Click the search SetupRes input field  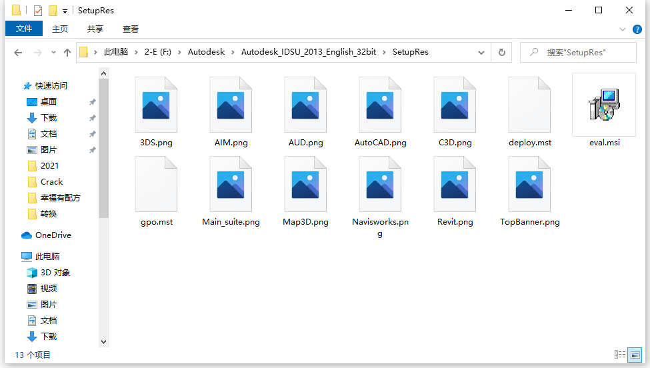[578, 52]
